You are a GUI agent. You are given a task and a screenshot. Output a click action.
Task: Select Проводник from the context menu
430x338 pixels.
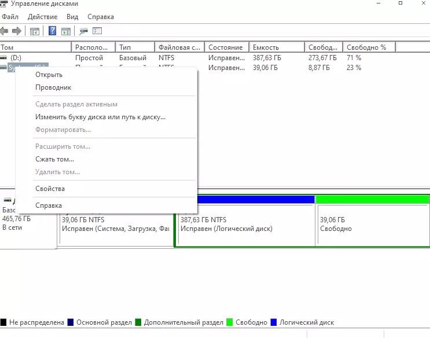point(53,87)
